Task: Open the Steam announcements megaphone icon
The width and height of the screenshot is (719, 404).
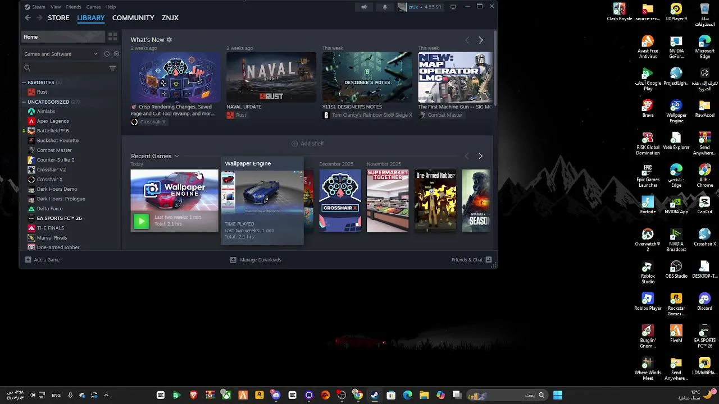Action: (x=364, y=7)
